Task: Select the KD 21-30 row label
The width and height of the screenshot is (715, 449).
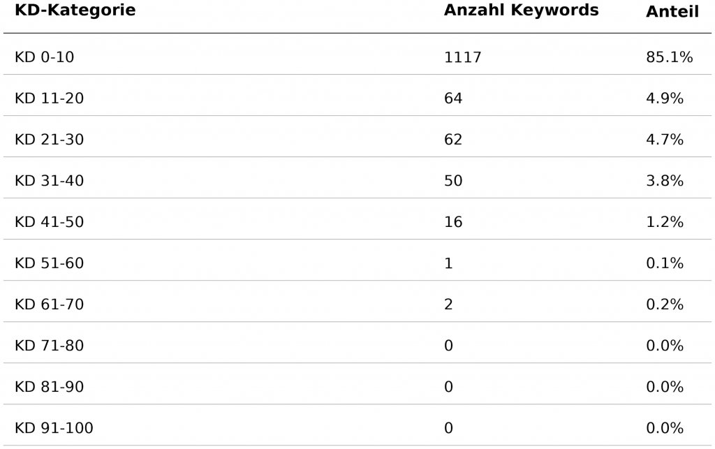Action: coord(49,140)
